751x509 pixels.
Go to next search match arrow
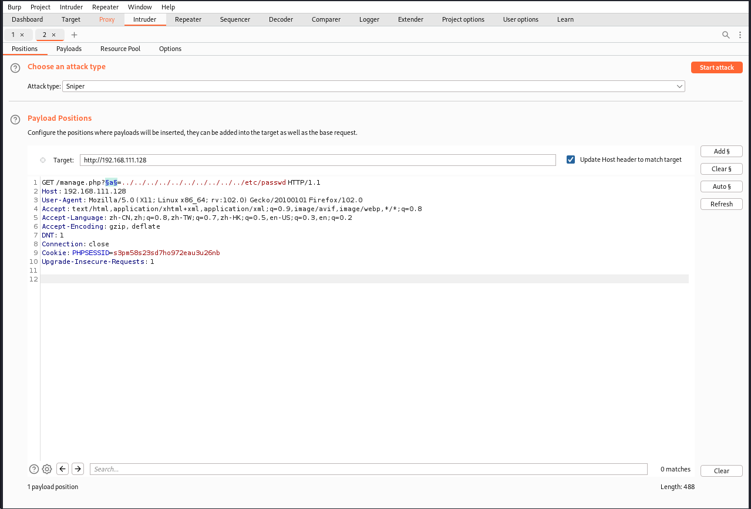(78, 469)
